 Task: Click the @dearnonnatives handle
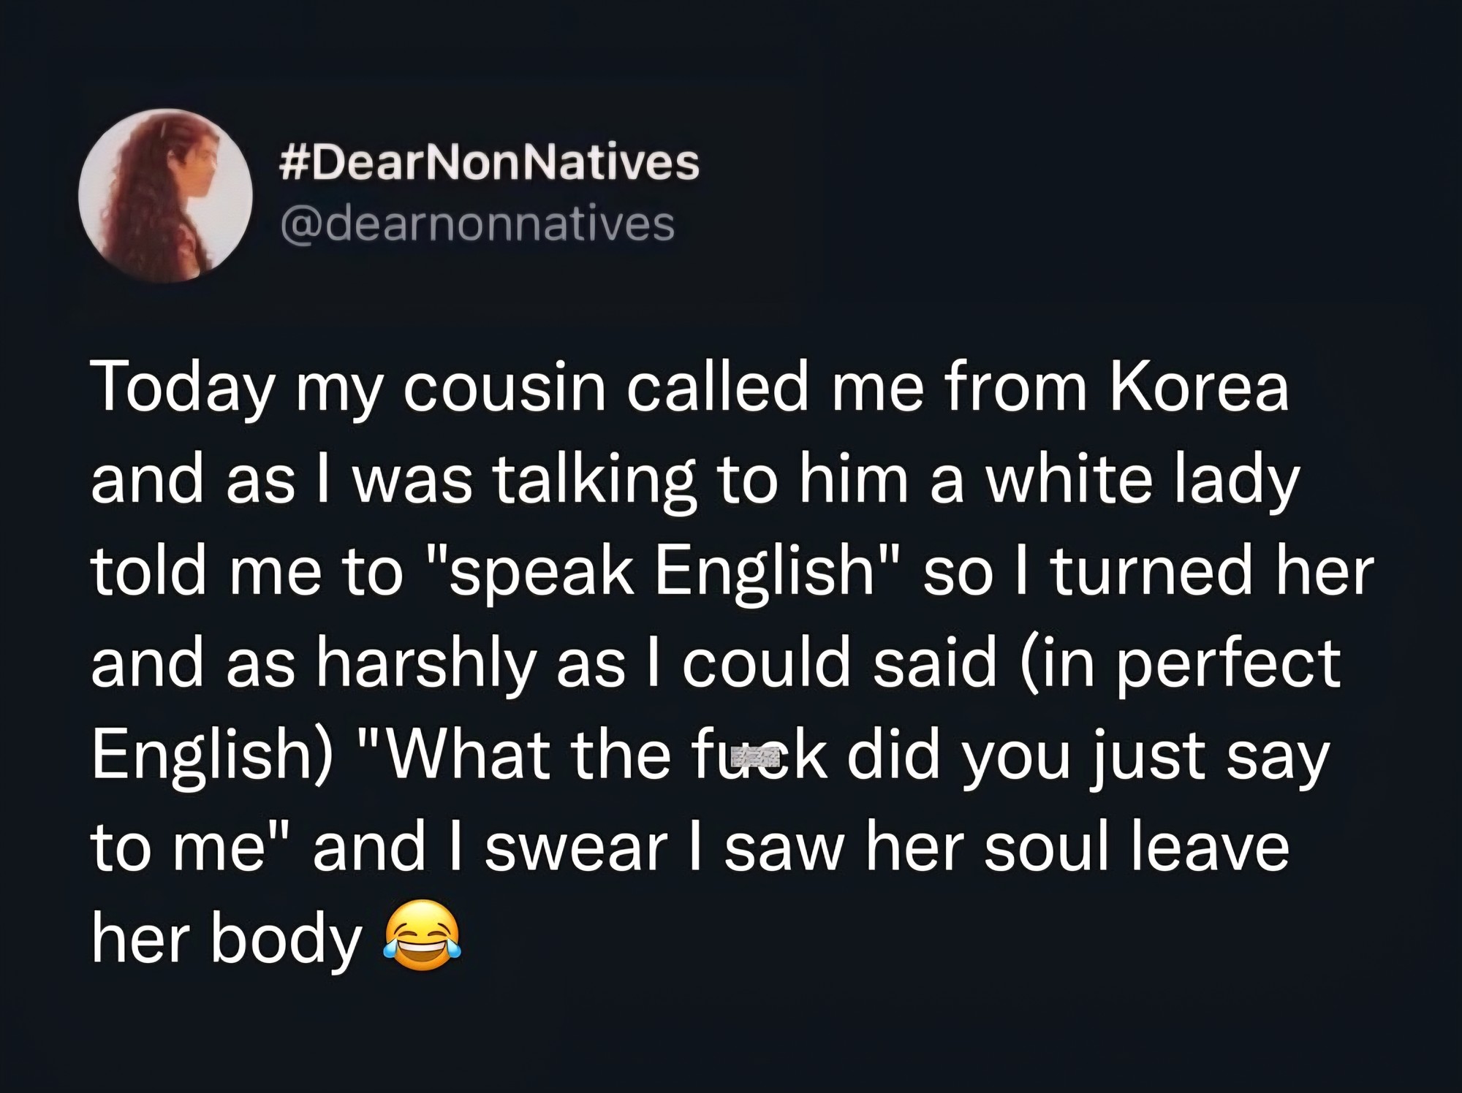[477, 224]
